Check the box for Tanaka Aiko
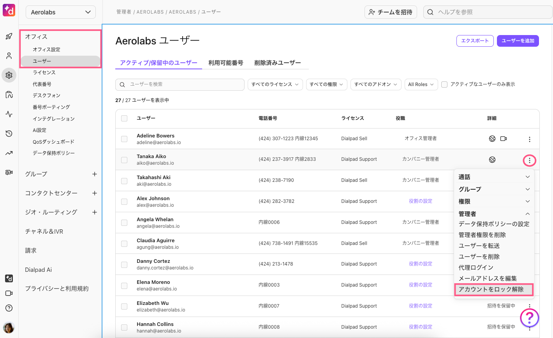The height and width of the screenshot is (338, 553). [124, 160]
